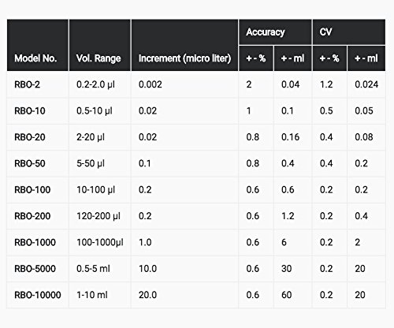This screenshot has width=394, height=328.
Task: Select the RBO-20 row label
Action: [30, 137]
